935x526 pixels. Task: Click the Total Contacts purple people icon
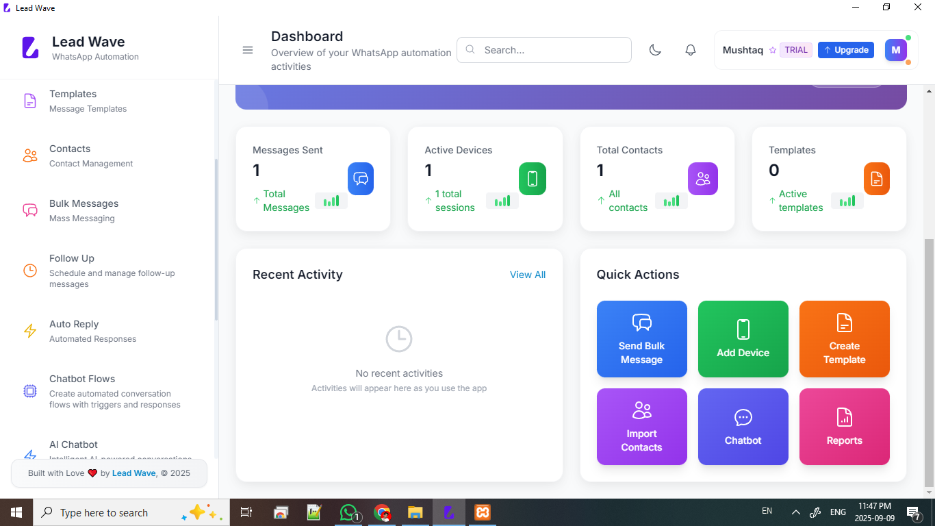point(703,179)
